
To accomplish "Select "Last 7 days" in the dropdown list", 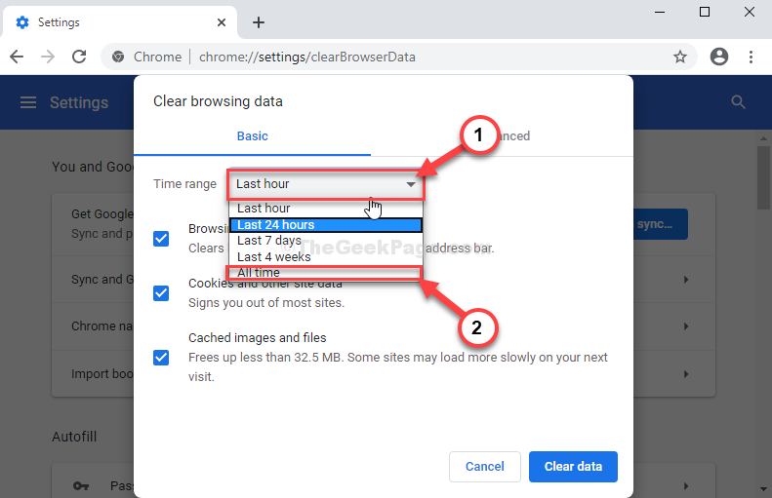I will 269,241.
